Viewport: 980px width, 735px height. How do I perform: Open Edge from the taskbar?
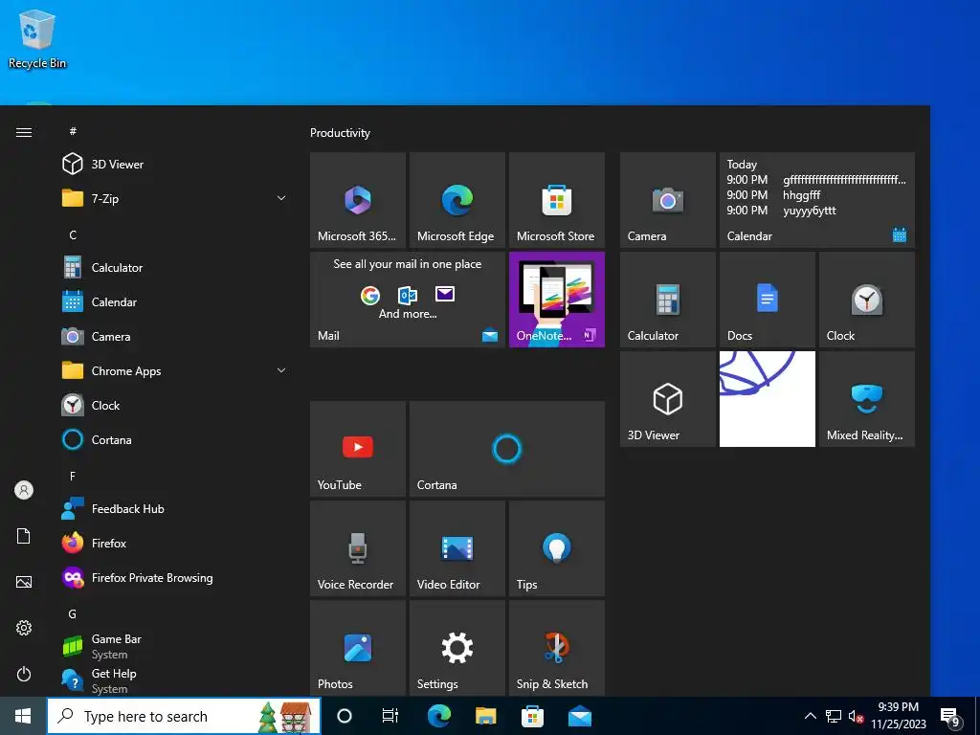(x=438, y=716)
